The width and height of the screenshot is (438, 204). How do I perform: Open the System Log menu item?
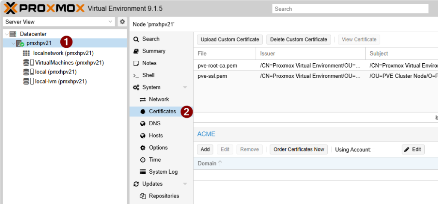163,171
